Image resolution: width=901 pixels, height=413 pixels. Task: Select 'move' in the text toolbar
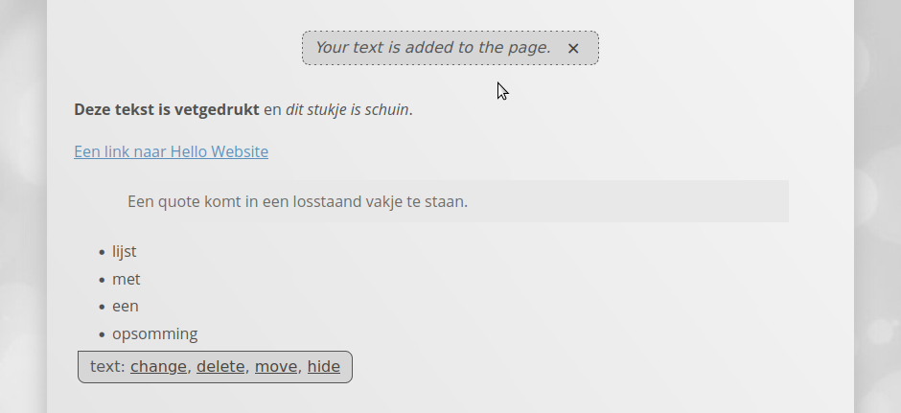pos(275,366)
